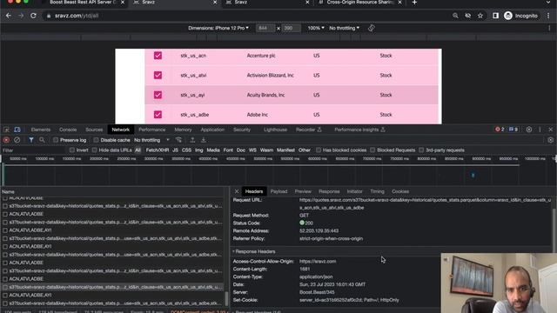Viewport: 557px width, 313px height.
Task: Toggle the device toolbar icon
Action: (x=17, y=130)
